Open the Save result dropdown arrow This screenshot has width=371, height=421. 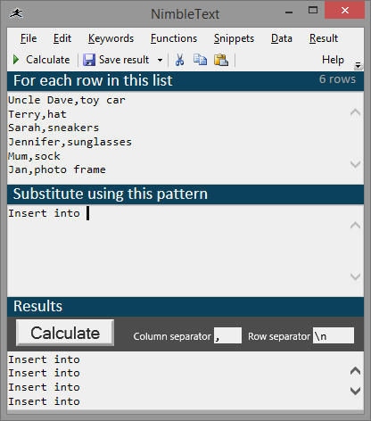pos(160,60)
